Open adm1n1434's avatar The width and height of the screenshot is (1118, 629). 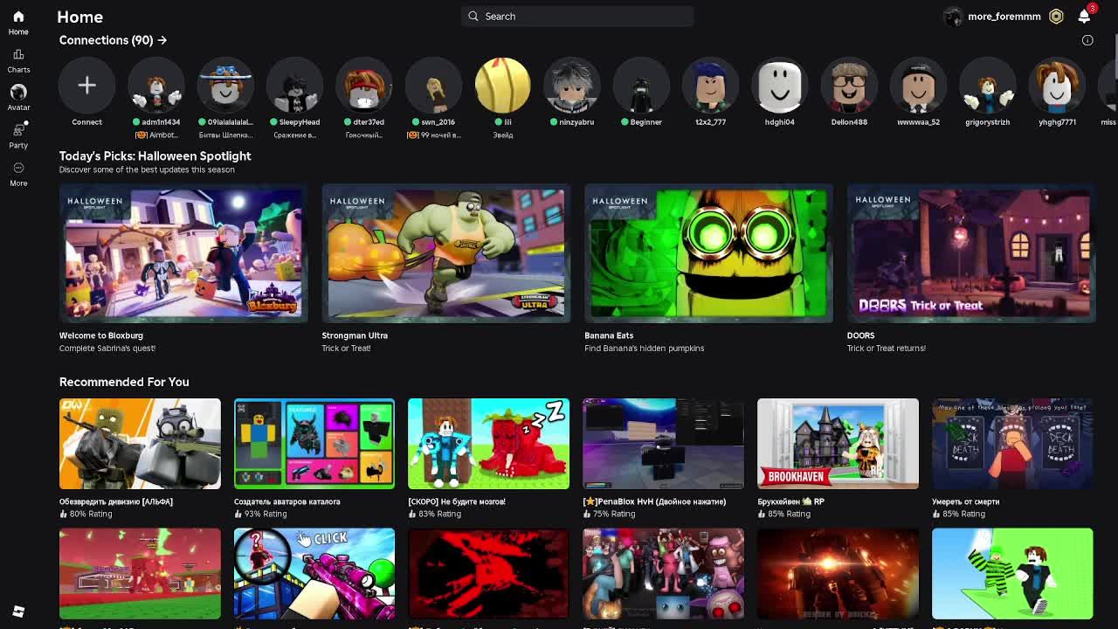(156, 86)
